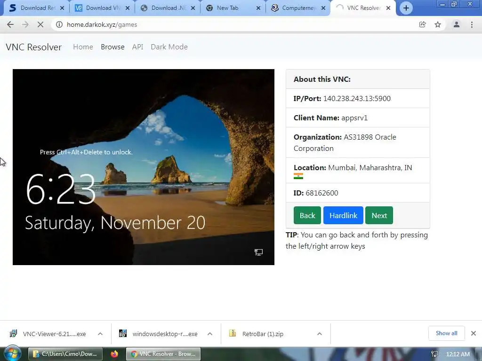
Task: Click the Organization AS31898 Oracle Corporation text
Action: [x=345, y=143]
